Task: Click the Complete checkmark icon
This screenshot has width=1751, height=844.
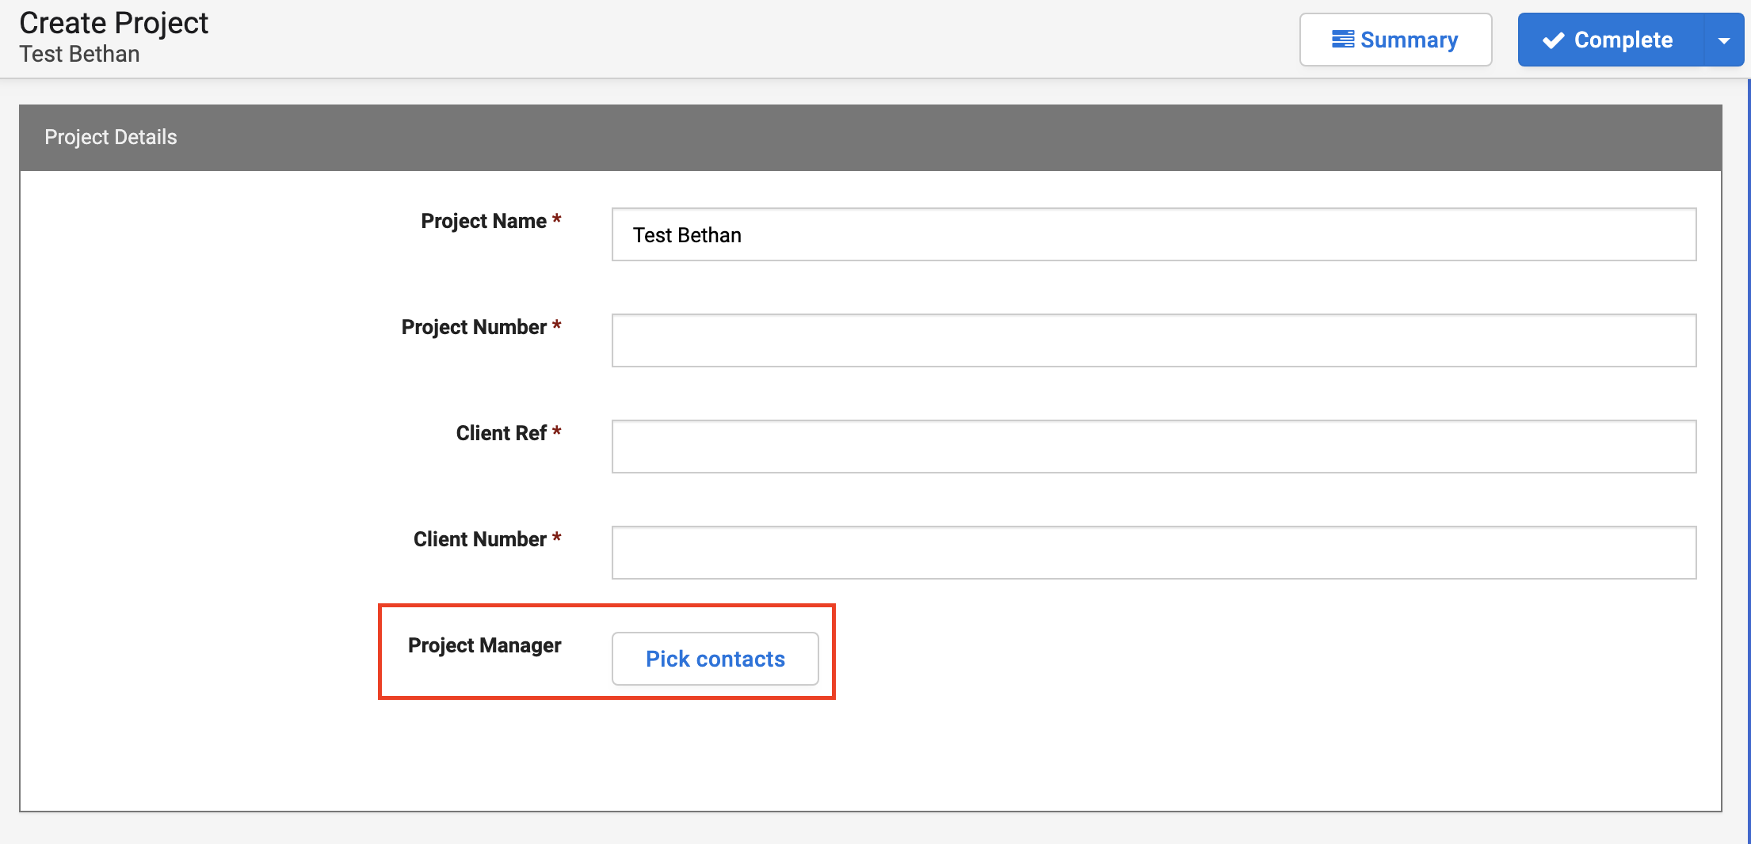Action: pos(1553,40)
